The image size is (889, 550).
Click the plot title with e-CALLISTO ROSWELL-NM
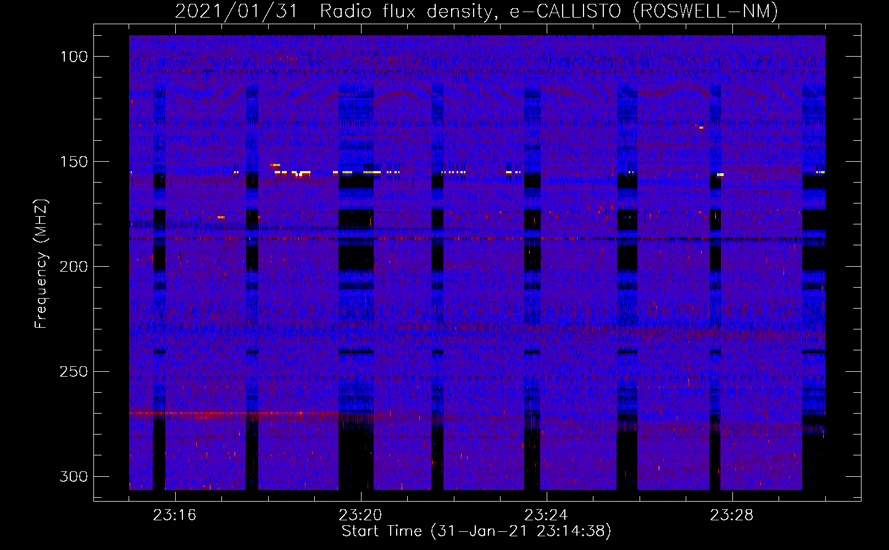476,11
